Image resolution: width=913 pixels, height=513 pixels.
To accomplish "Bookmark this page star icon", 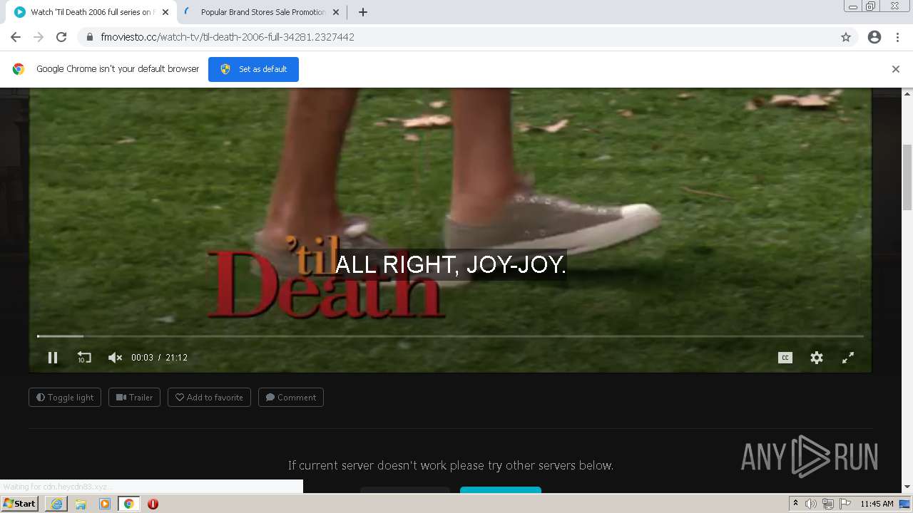I will click(x=846, y=37).
